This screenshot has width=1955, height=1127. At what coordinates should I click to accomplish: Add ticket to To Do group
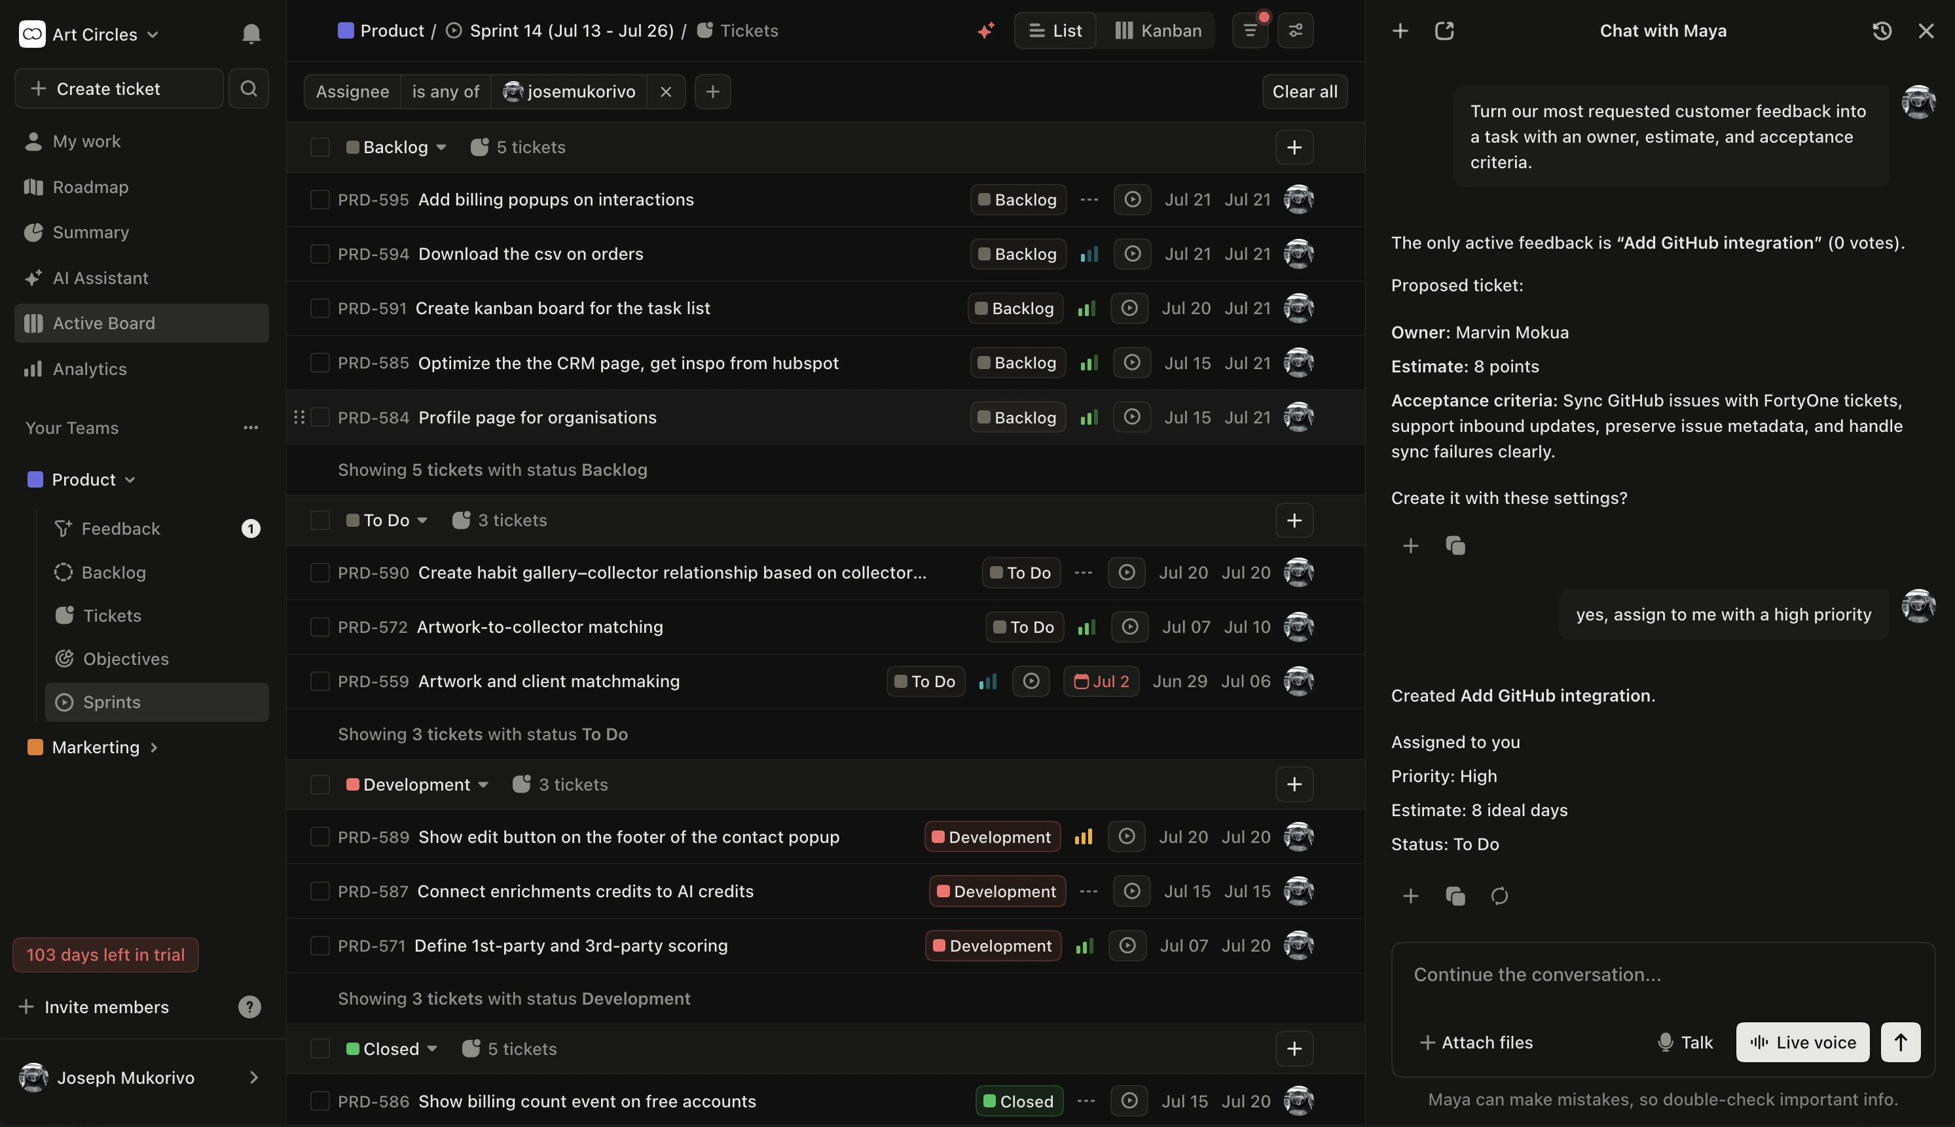pos(1294,520)
